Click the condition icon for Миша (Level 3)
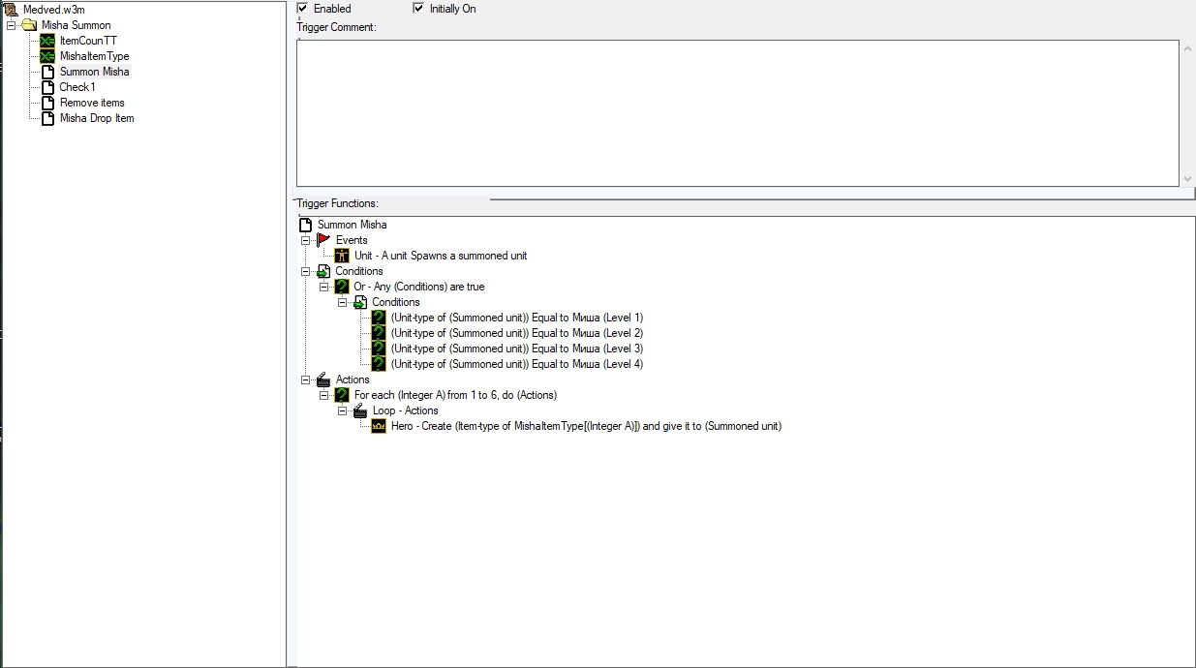The width and height of the screenshot is (1196, 668). [379, 349]
